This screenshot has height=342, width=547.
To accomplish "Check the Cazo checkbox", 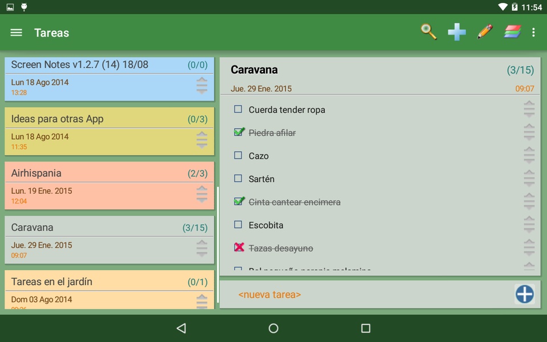I will [x=238, y=155].
